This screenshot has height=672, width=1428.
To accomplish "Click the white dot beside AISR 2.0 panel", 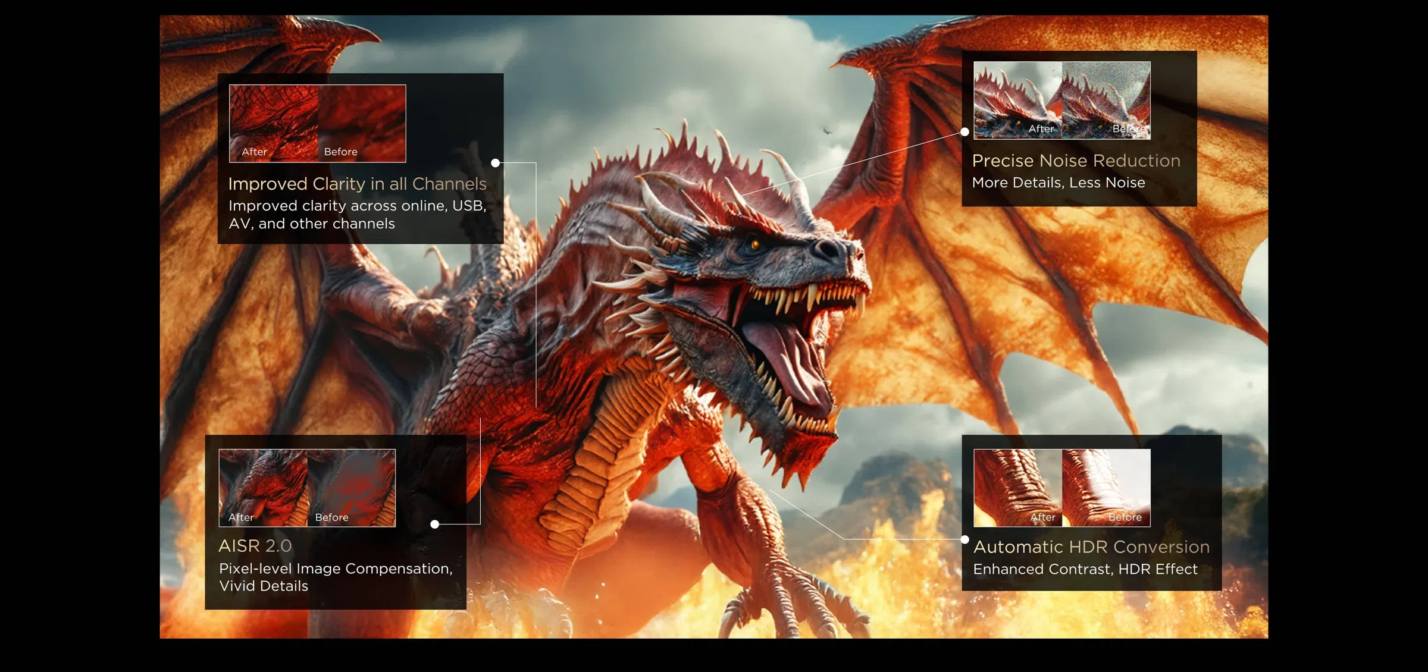I will 435,524.
